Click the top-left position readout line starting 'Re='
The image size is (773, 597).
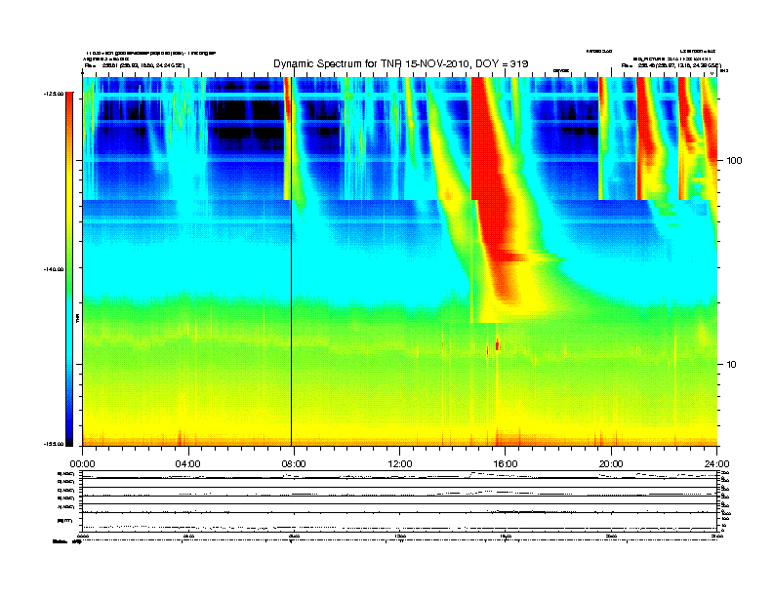(134, 65)
